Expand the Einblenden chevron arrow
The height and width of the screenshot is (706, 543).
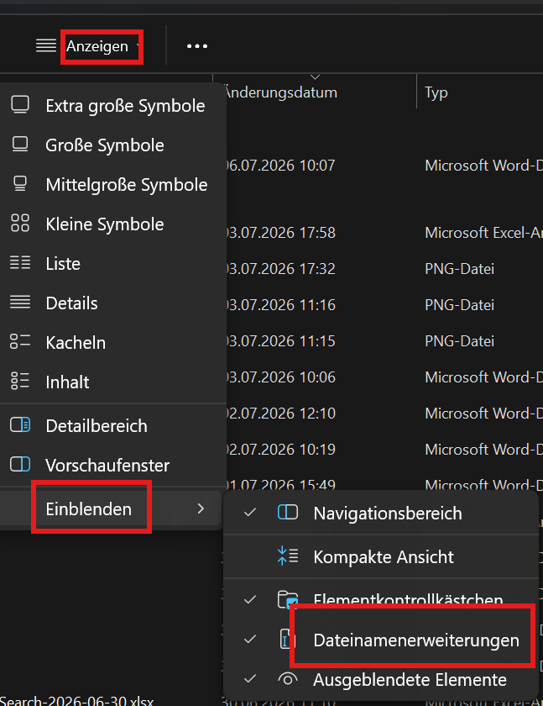coord(201,508)
